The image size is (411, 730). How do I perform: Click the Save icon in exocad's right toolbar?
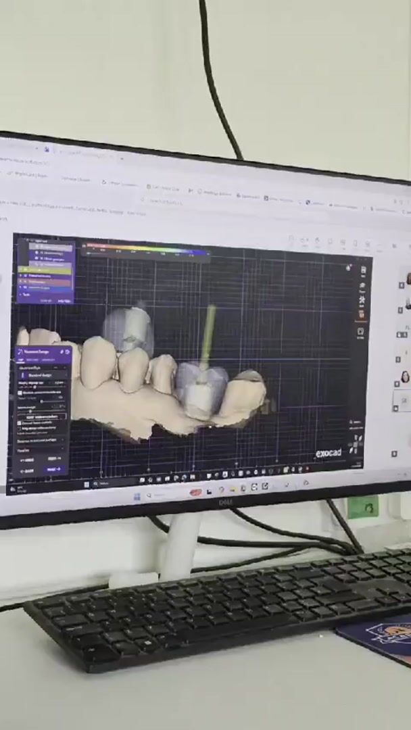click(x=364, y=270)
